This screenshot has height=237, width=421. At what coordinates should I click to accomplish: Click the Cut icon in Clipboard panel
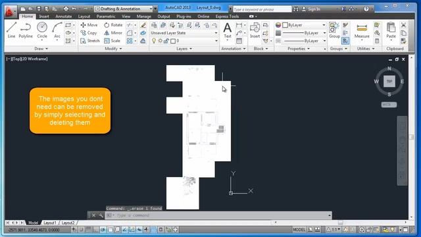[x=403, y=25]
